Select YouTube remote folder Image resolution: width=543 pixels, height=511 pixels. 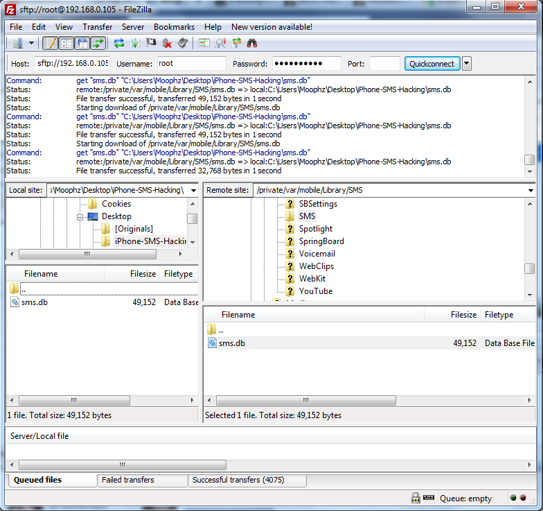316,291
